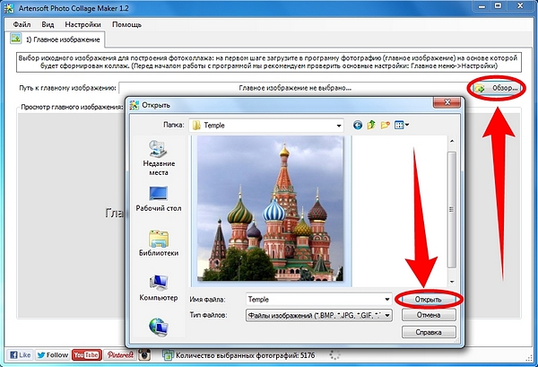
Task: Click the Обзор browse button
Action: click(497, 88)
